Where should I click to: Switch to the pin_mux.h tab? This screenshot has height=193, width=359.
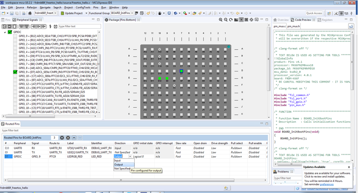coord(294,26)
